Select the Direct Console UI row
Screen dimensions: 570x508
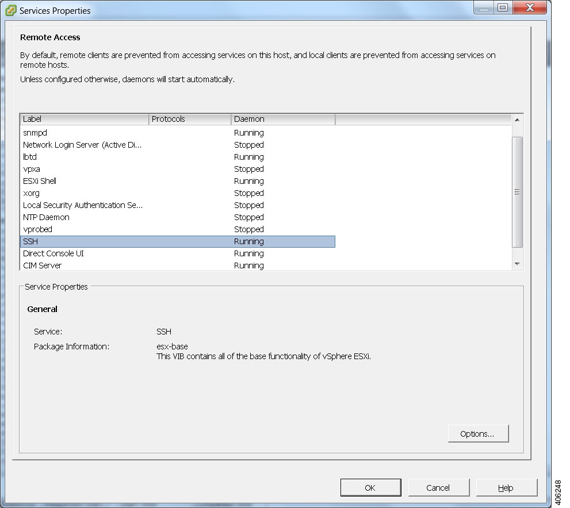177,253
